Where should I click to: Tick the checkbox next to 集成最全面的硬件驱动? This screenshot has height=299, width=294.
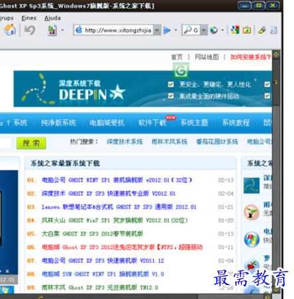point(171,96)
